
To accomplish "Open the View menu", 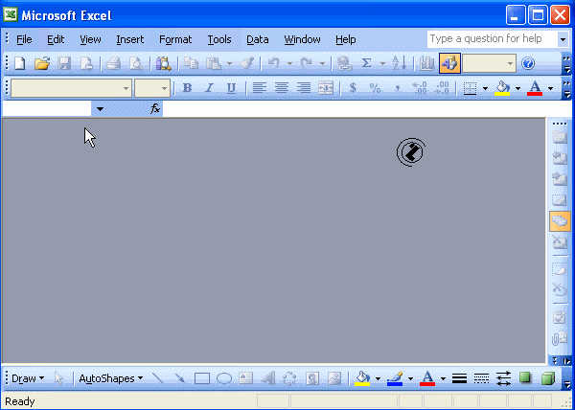I will 90,39.
